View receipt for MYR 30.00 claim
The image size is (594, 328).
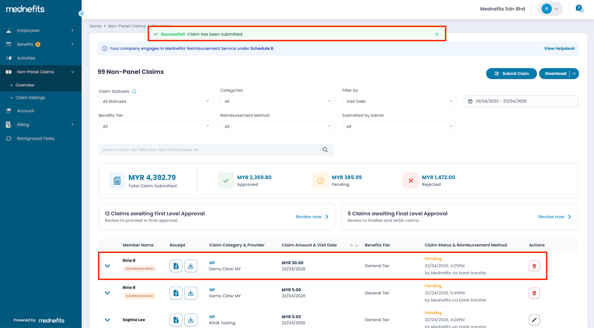click(176, 266)
